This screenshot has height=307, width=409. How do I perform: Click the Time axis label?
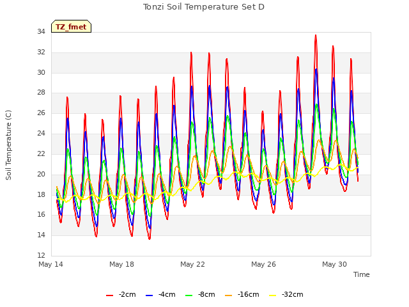[x=362, y=274]
